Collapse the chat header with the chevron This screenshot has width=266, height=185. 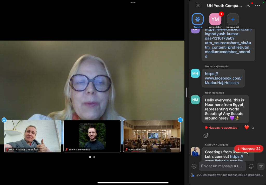coord(248,6)
